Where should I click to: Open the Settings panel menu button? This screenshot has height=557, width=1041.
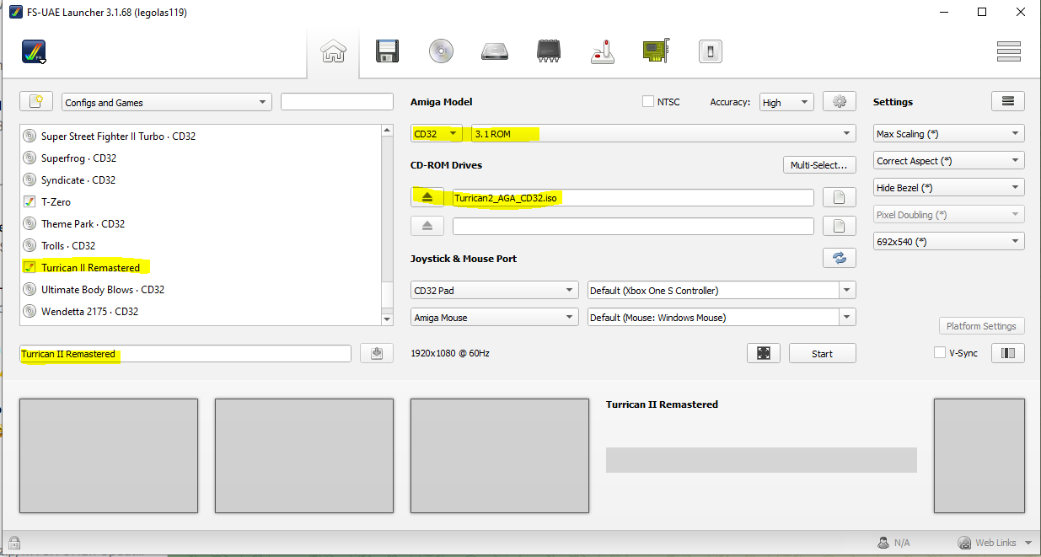point(1008,101)
